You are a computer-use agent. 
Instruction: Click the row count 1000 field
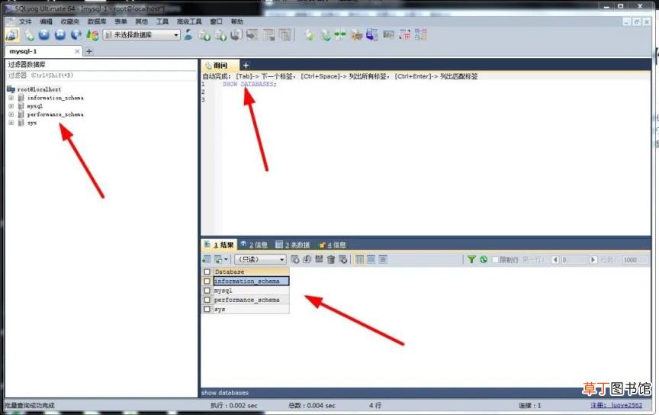point(635,260)
